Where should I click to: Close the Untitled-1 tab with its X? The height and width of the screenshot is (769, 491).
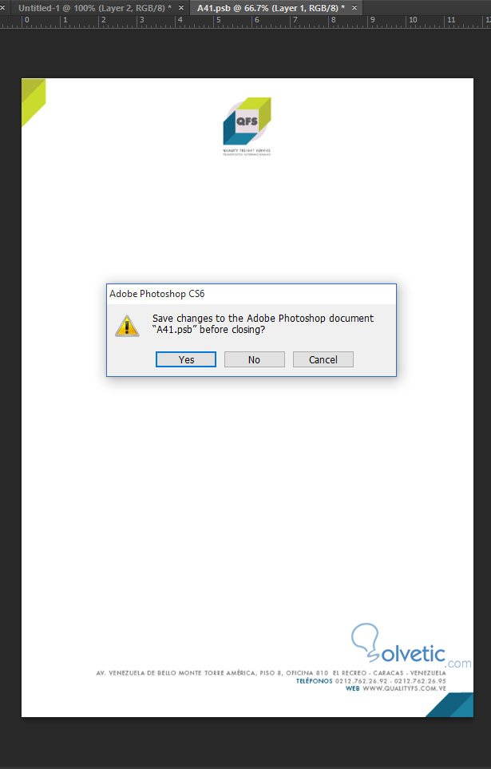click(181, 8)
